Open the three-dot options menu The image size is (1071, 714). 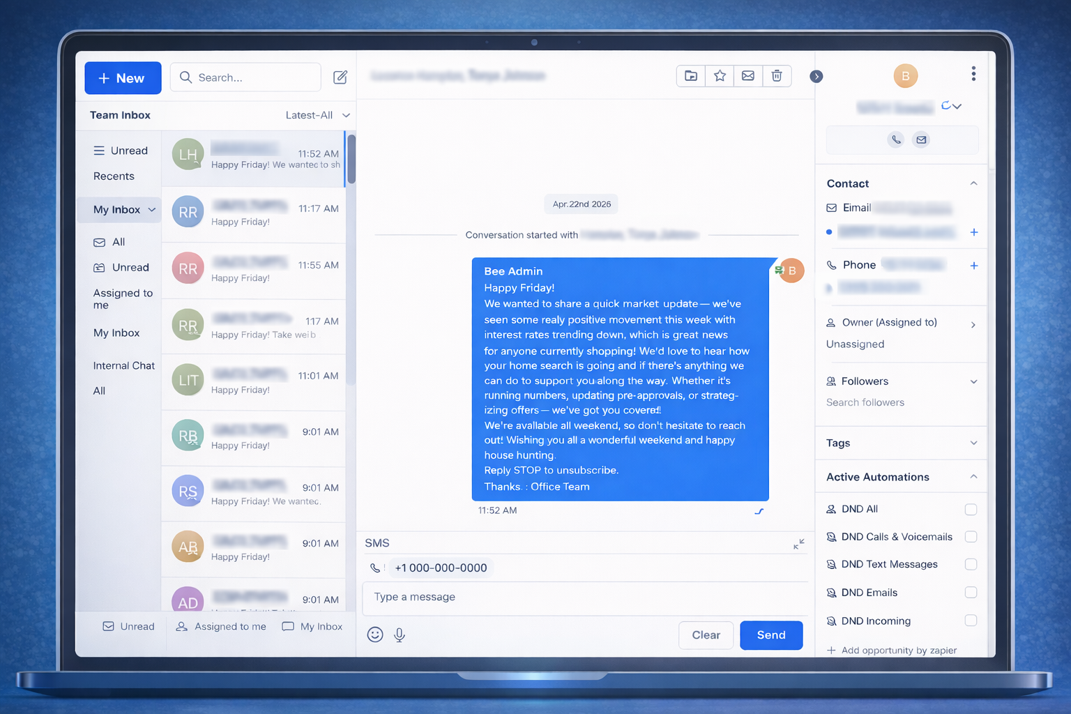coord(973,73)
